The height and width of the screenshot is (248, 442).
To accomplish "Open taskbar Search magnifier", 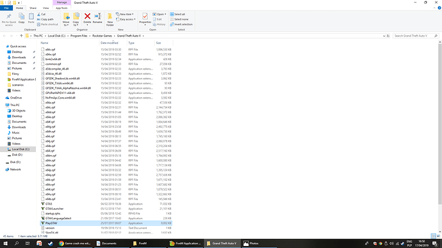I will 17,244.
